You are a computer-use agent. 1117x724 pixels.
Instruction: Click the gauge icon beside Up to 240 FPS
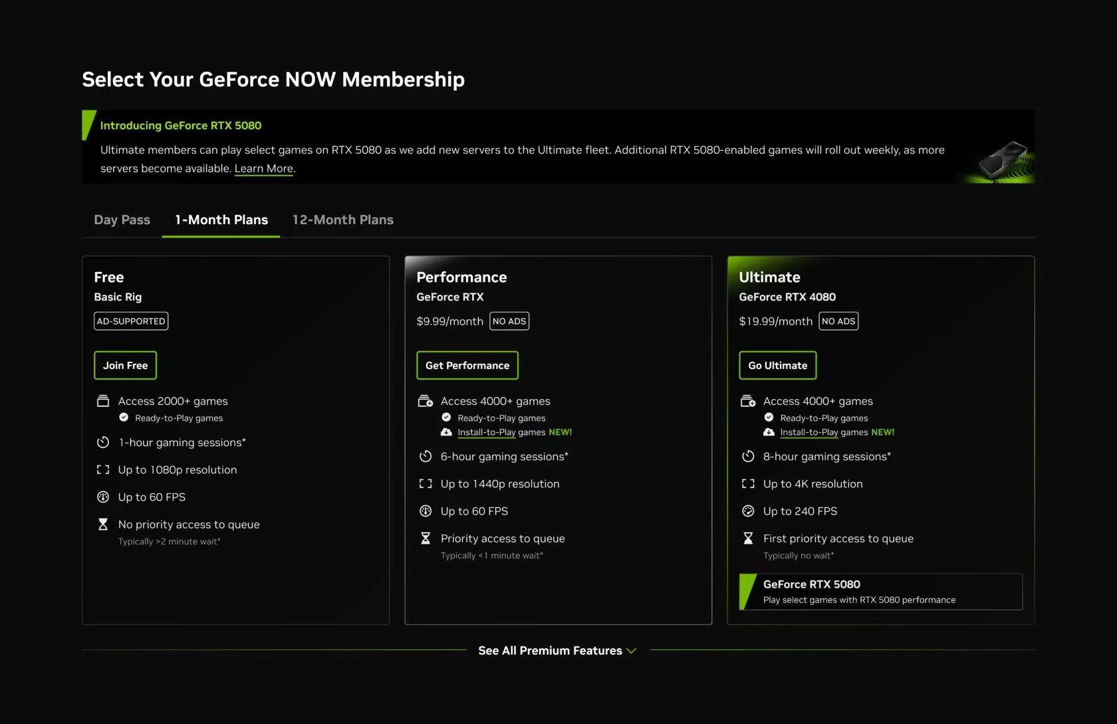click(x=748, y=511)
